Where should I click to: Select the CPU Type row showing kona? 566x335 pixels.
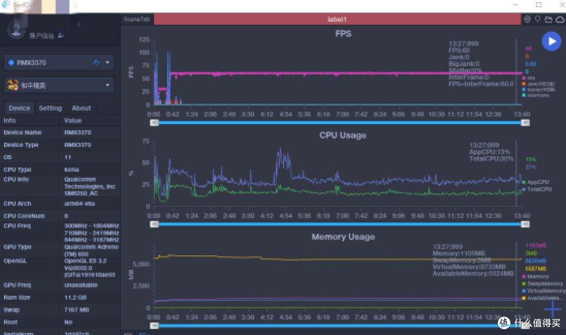click(60, 170)
